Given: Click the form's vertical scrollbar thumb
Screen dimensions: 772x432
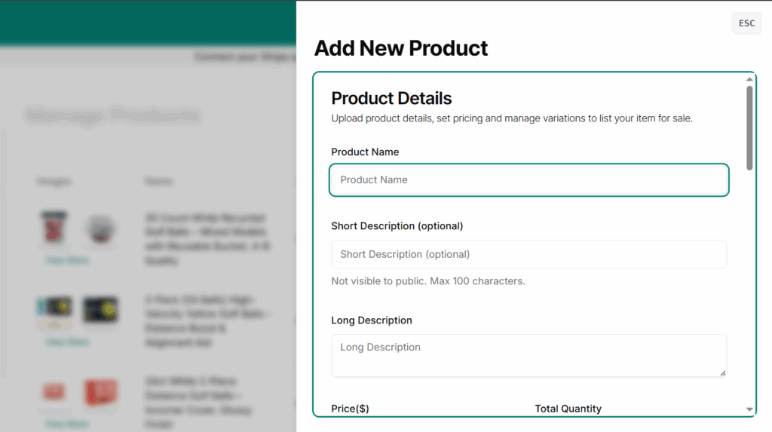Looking at the screenshot, I should tap(749, 127).
